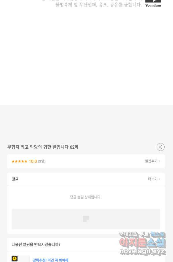Viewport: 173px width, 262px height.
Task: Click the 10.0 rating score
Action: pyautogui.click(x=33, y=161)
